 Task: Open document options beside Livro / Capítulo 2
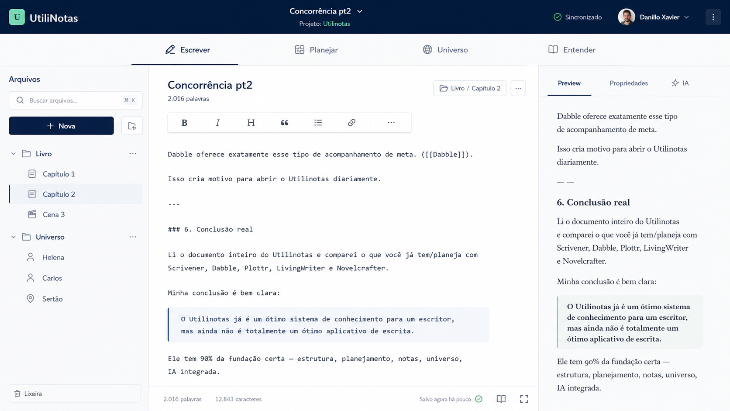tap(518, 88)
